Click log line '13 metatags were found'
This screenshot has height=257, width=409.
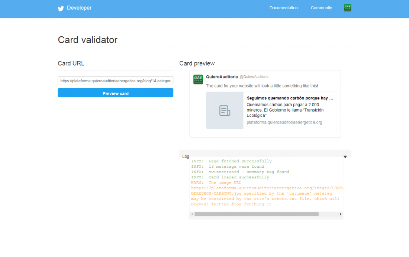click(x=228, y=167)
